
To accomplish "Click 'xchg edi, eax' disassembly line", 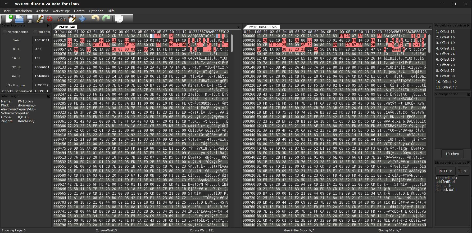I will click(446, 178).
